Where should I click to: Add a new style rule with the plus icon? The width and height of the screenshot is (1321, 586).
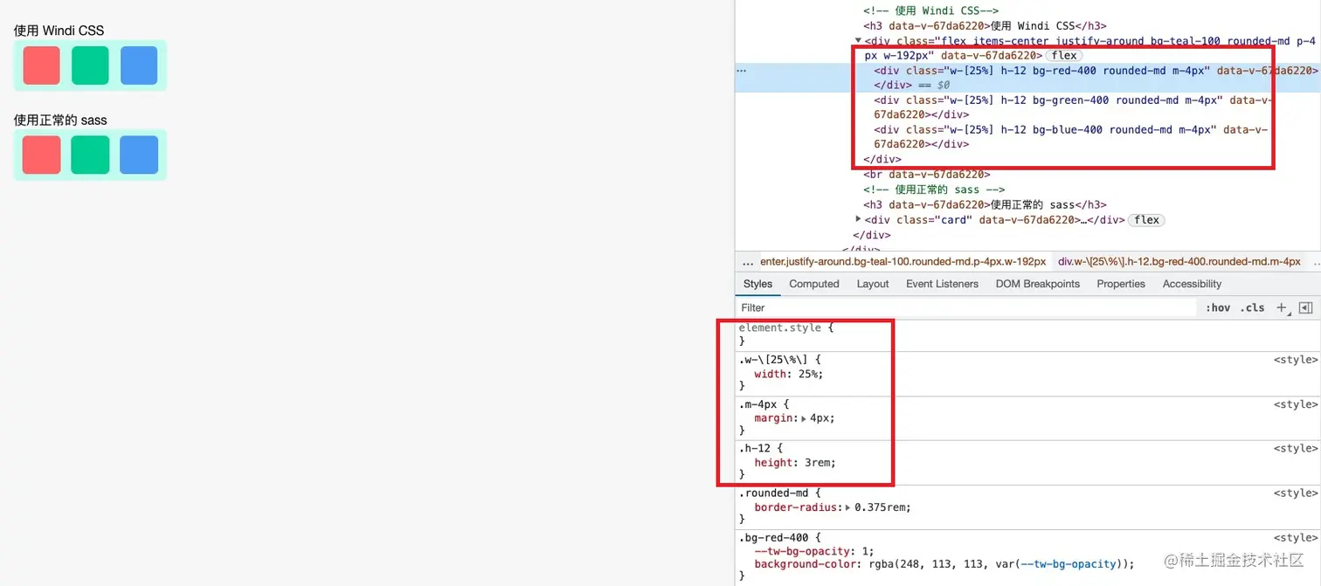[1281, 307]
